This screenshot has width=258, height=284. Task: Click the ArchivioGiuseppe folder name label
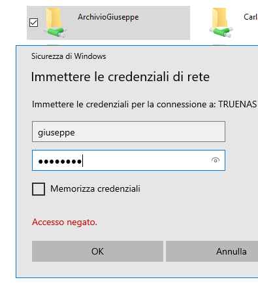click(x=108, y=17)
